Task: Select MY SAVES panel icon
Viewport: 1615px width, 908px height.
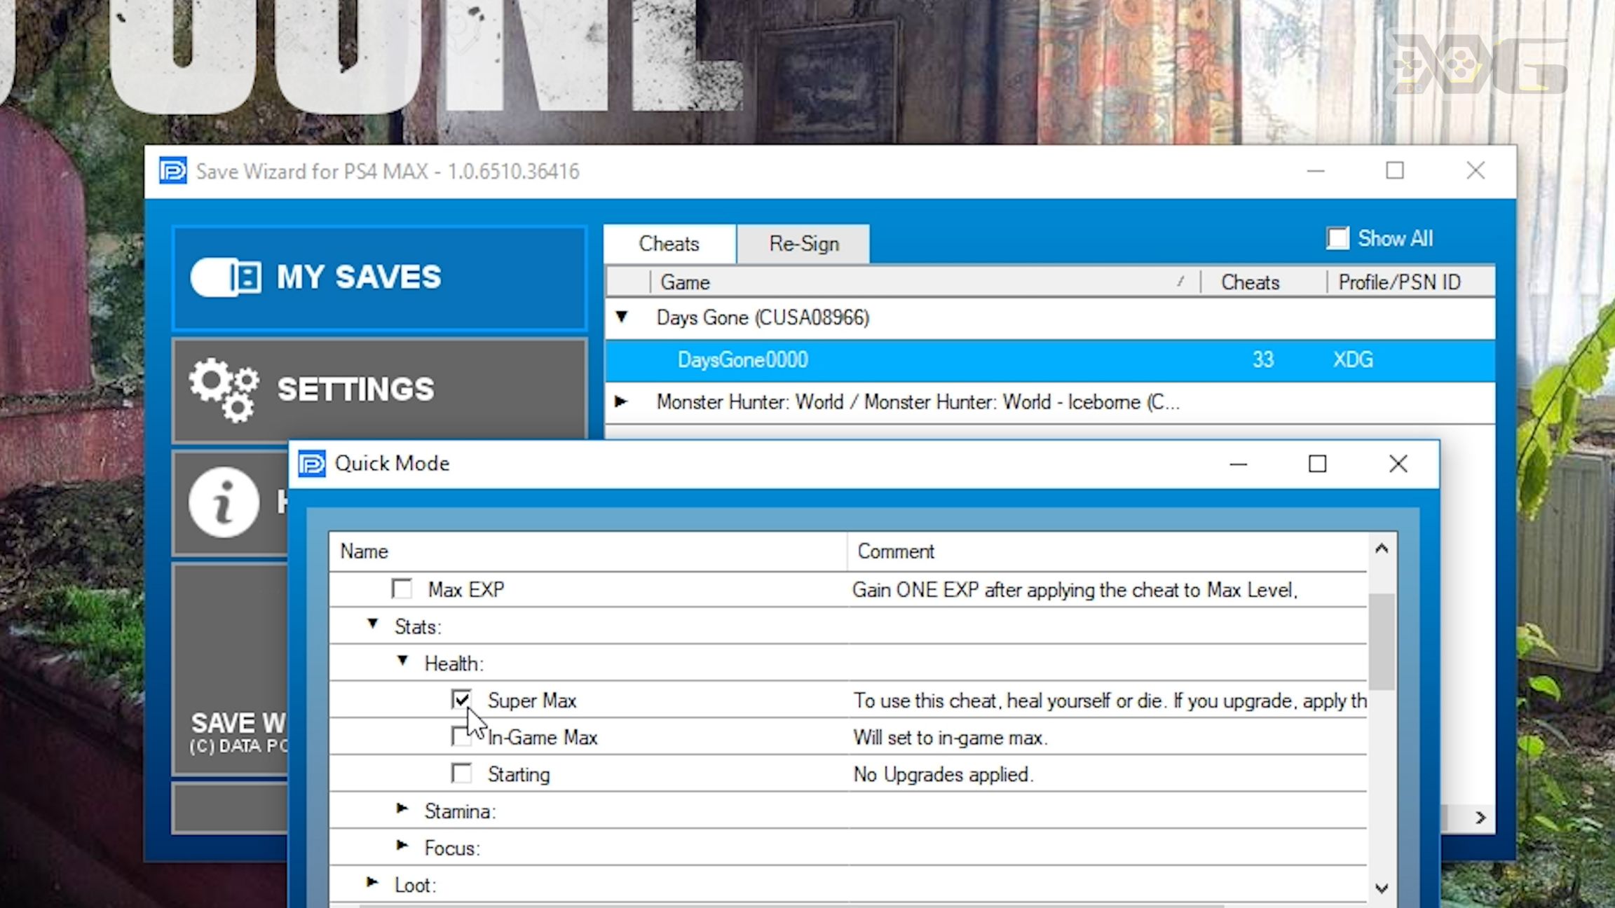Action: tap(221, 276)
